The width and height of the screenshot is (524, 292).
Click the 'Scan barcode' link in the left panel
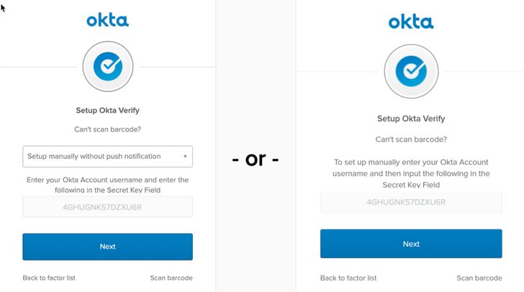click(x=171, y=278)
